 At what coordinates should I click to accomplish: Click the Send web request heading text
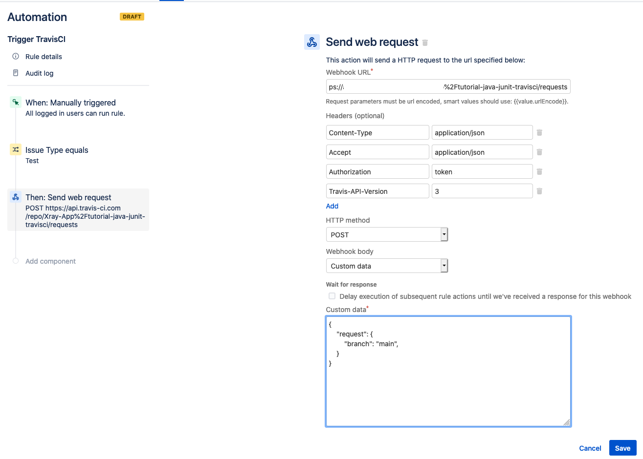click(372, 42)
